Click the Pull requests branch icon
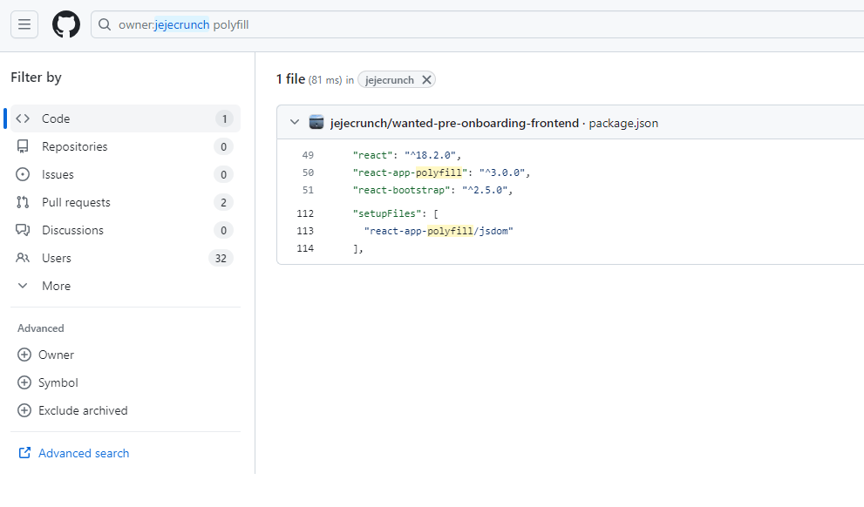864x507 pixels. pos(23,202)
